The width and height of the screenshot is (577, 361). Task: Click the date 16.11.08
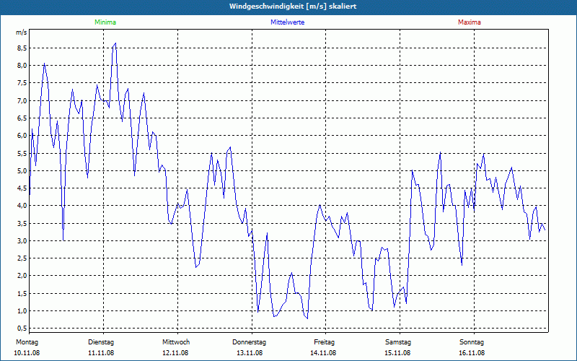point(472,353)
